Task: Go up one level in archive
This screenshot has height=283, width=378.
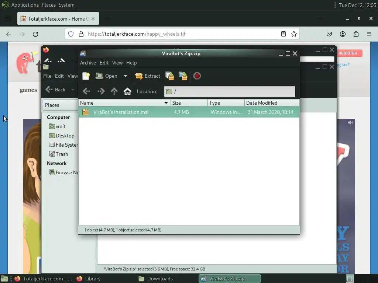Action: tap(114, 91)
